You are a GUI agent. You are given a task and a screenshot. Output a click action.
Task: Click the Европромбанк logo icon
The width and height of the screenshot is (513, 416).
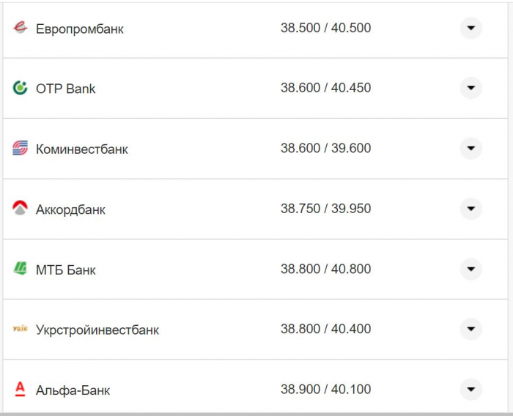[20, 28]
